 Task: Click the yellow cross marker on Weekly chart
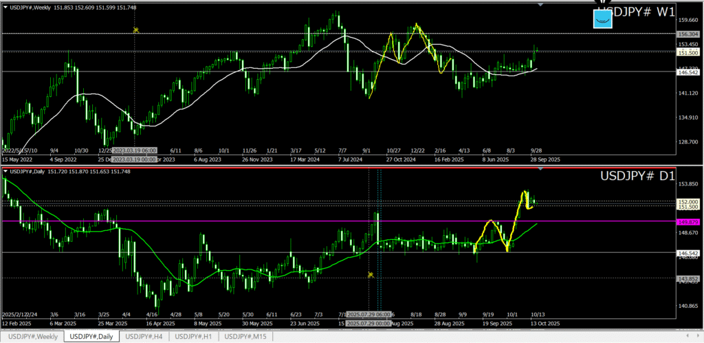[136, 30]
